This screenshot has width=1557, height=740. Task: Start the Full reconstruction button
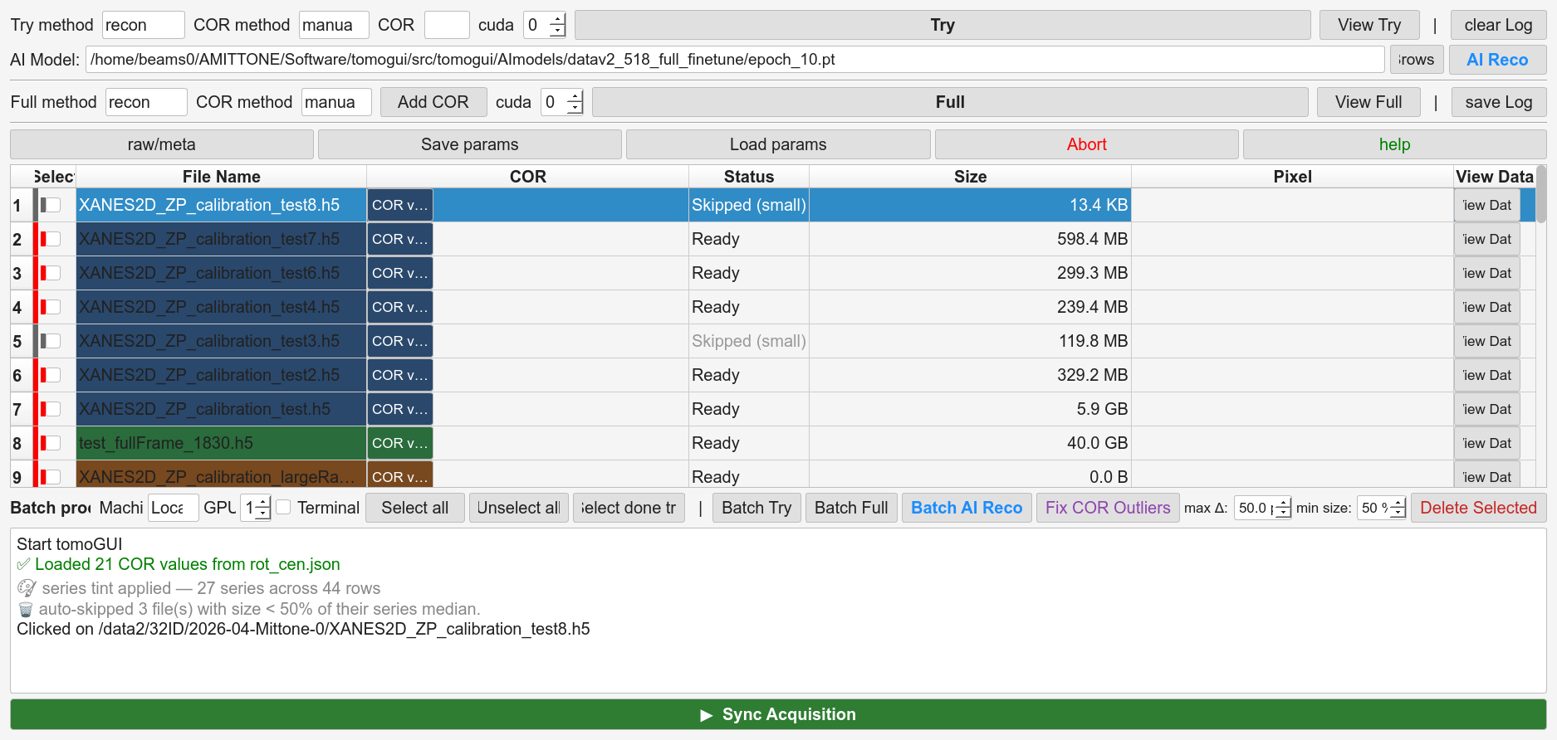pos(950,102)
